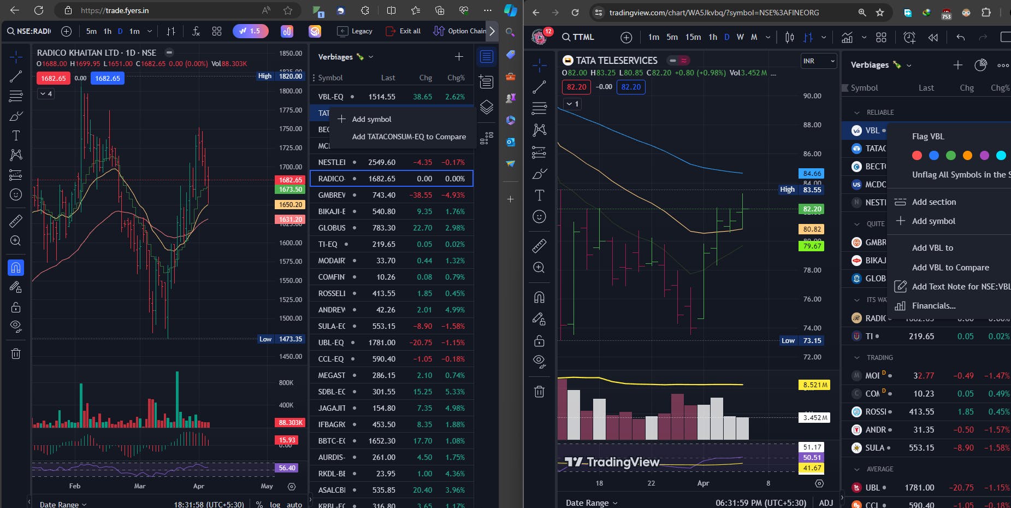The width and height of the screenshot is (1011, 508).
Task: Select the trend line tool in Fyers chart
Action: [16, 76]
